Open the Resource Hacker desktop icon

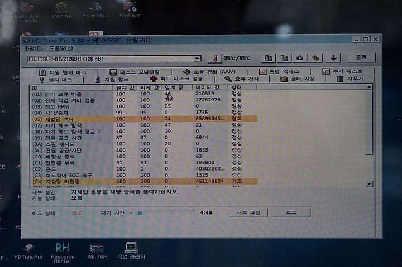[x=63, y=253]
